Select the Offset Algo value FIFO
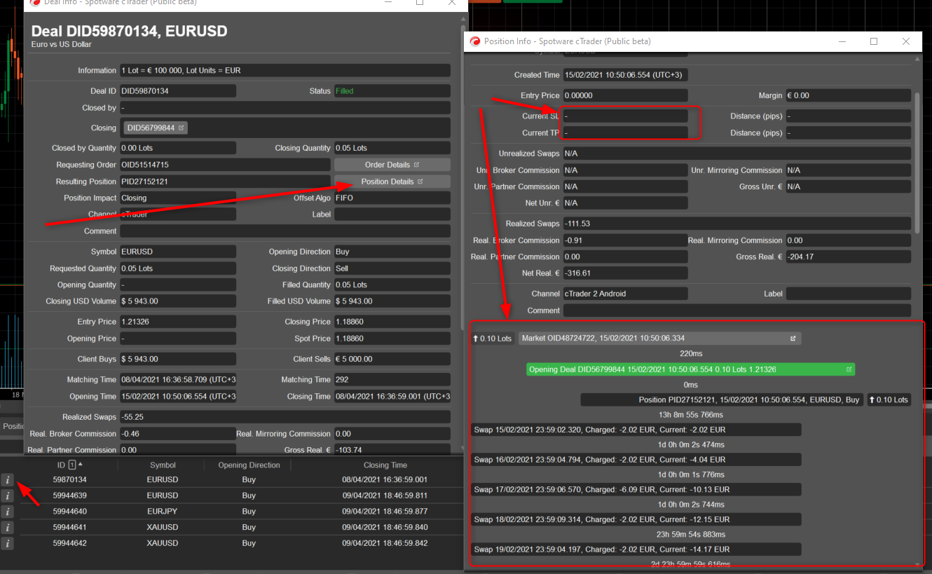Screen dimensions: 932x574 [392, 198]
